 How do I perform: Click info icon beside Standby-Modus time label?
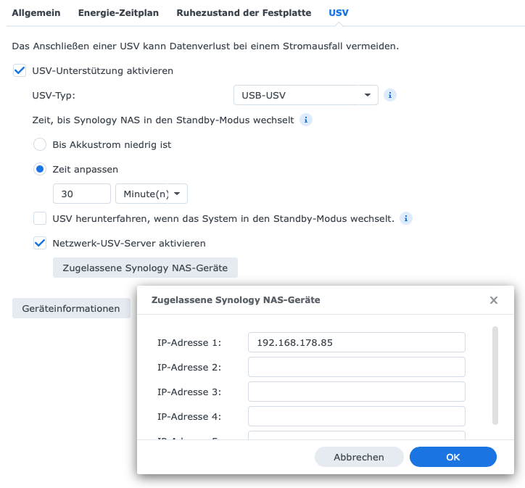pos(306,120)
